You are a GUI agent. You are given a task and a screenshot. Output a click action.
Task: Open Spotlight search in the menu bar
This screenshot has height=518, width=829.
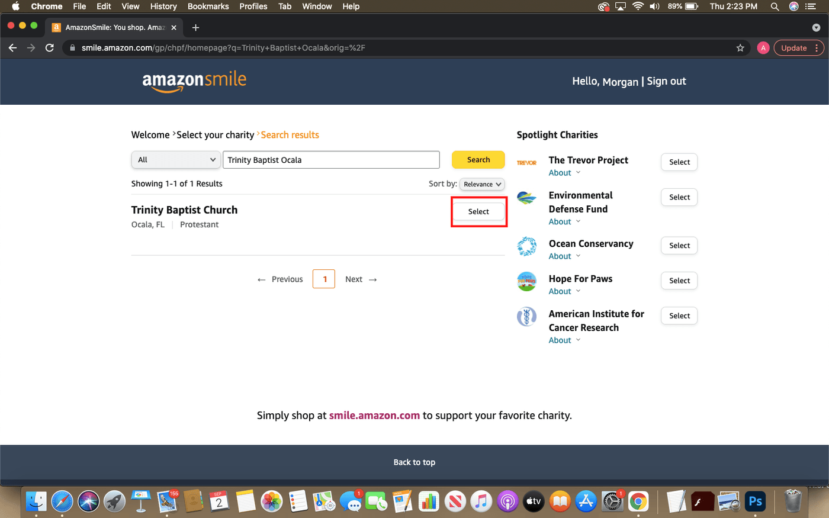tap(775, 7)
